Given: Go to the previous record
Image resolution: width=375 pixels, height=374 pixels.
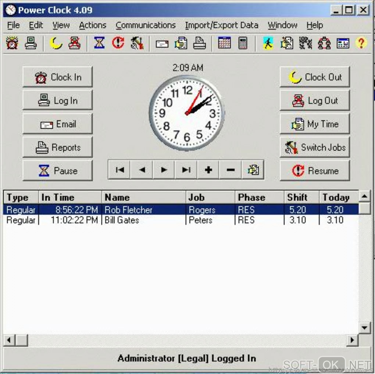Looking at the screenshot, I should pos(142,170).
